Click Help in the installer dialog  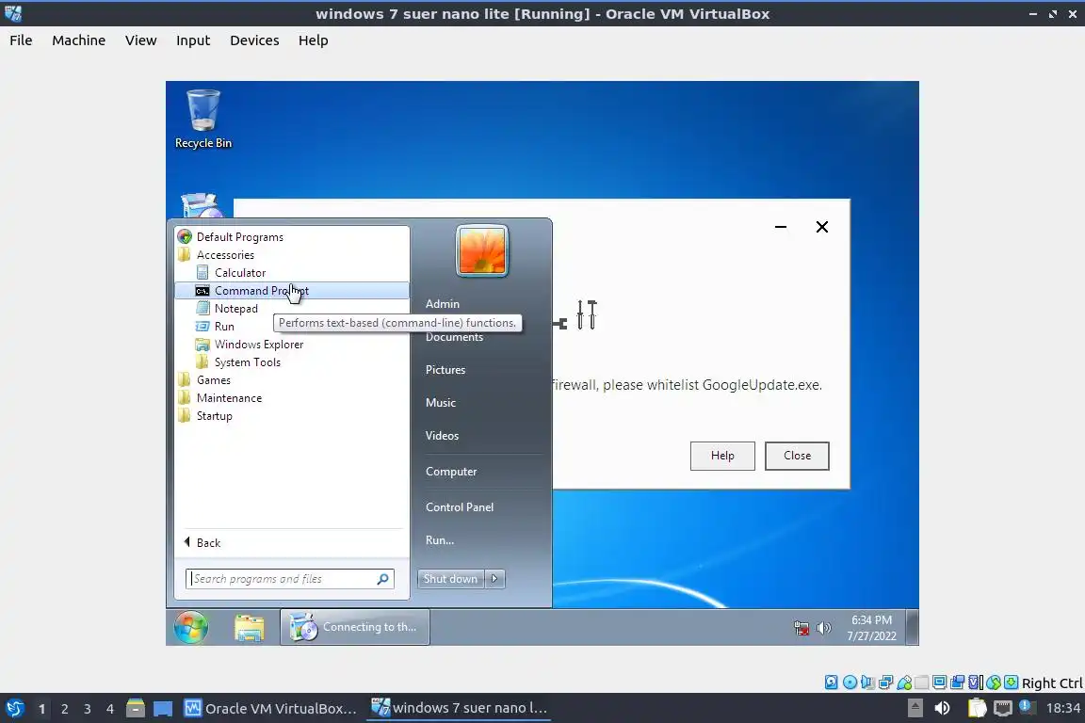(x=722, y=456)
